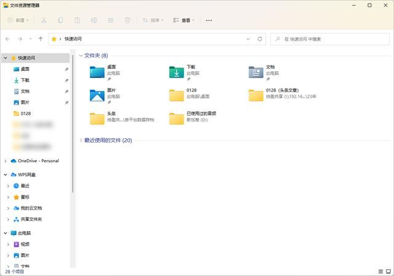
Task: Select OneDrive - Personal in sidebar
Action: coord(38,161)
